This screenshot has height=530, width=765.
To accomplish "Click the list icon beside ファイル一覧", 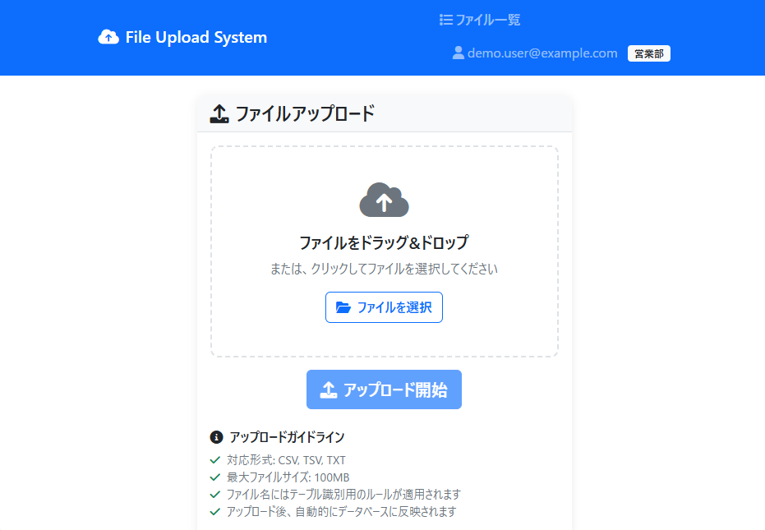I will pos(446,20).
